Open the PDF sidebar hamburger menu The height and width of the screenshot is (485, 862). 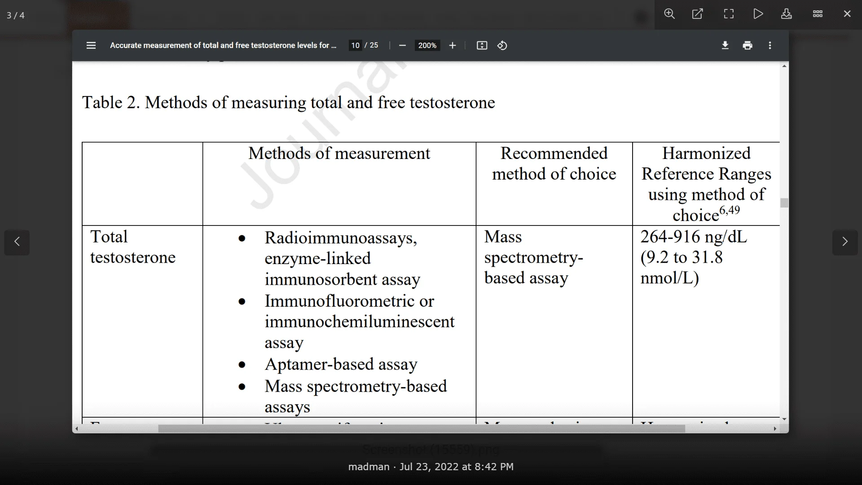point(91,45)
